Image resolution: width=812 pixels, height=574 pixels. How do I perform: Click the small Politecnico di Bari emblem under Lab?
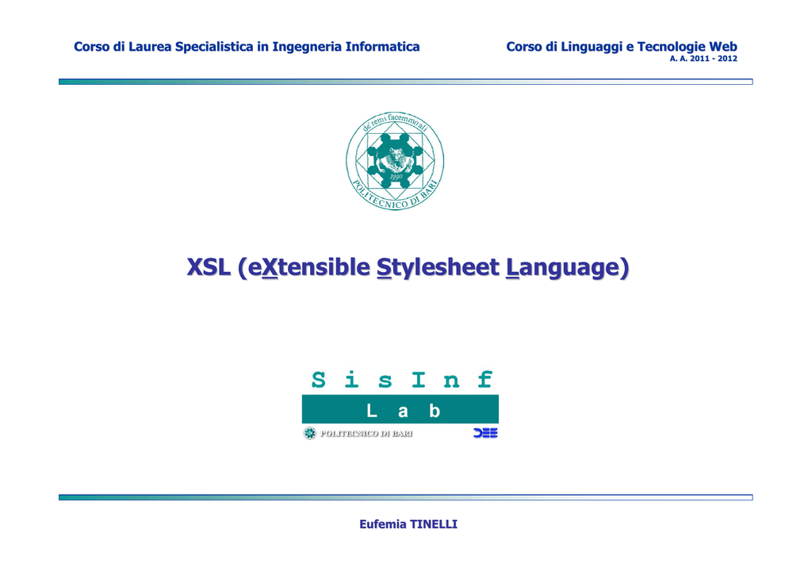pos(310,433)
